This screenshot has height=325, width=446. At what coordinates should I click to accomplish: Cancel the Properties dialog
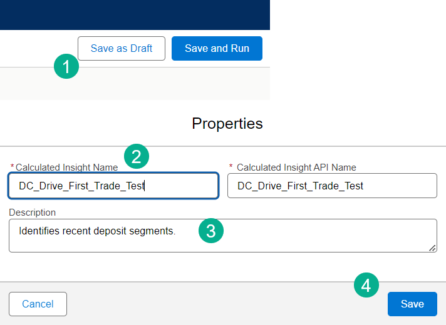pos(38,304)
